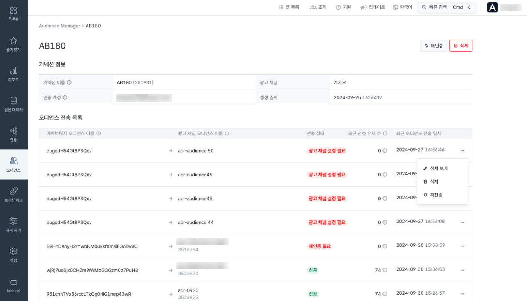The width and height of the screenshot is (527, 301).
Task: Click the user count info icon in 3523874 row
Action: 385,270
